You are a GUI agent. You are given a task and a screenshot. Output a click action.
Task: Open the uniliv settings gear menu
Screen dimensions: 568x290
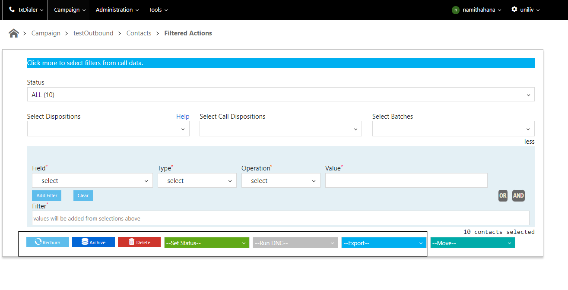coord(525,9)
